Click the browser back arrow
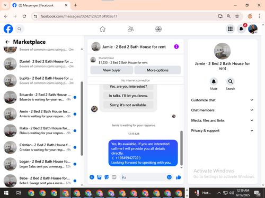 pyautogui.click(x=6, y=16)
